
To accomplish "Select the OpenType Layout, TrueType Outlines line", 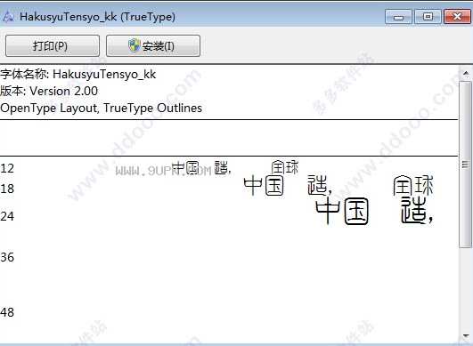I will (101, 108).
